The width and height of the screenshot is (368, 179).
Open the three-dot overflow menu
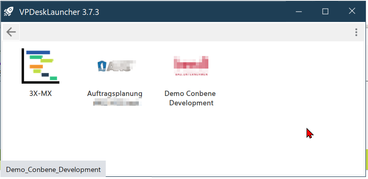(356, 32)
